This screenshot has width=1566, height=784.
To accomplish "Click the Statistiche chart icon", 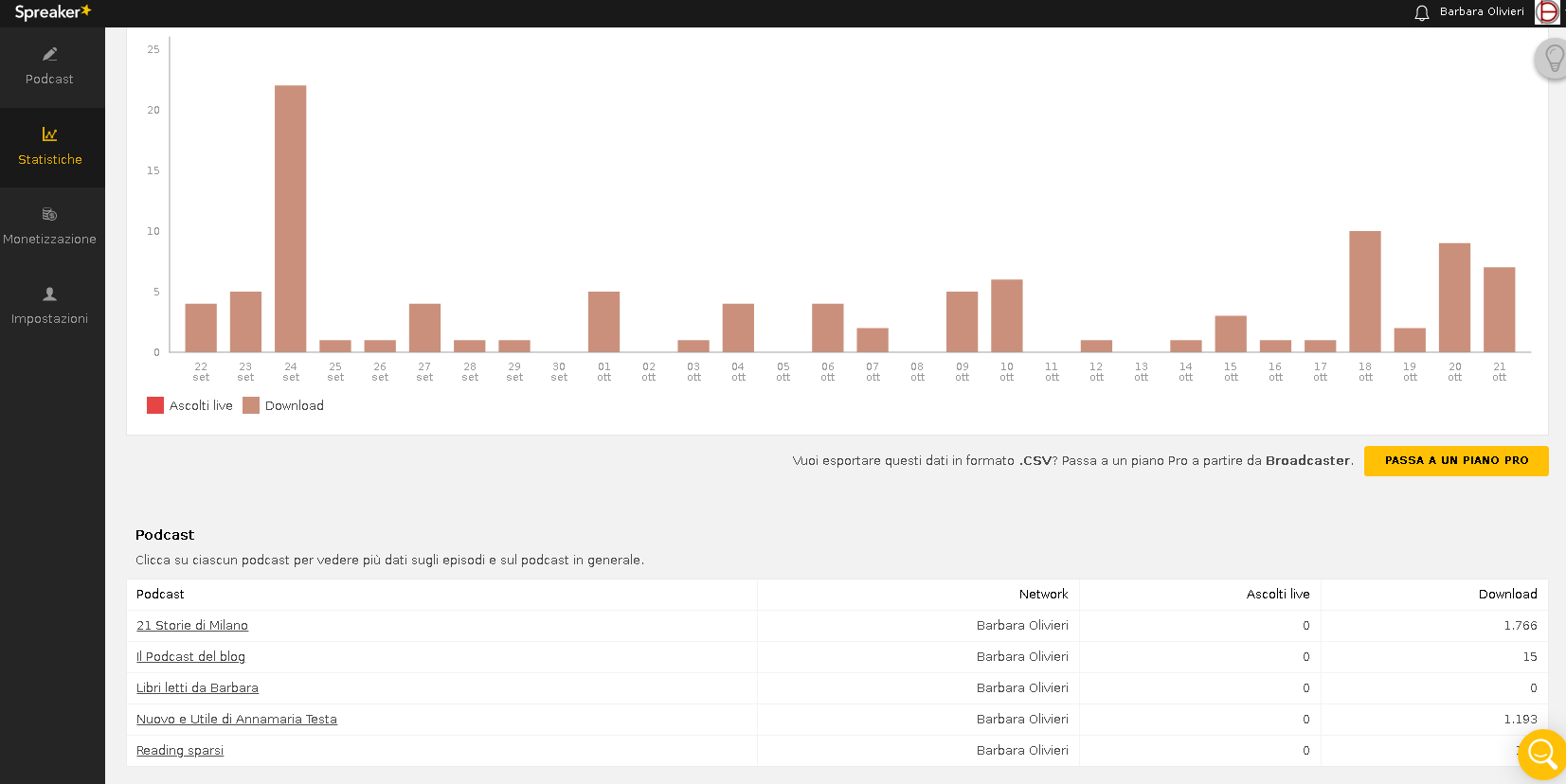I will [x=50, y=134].
